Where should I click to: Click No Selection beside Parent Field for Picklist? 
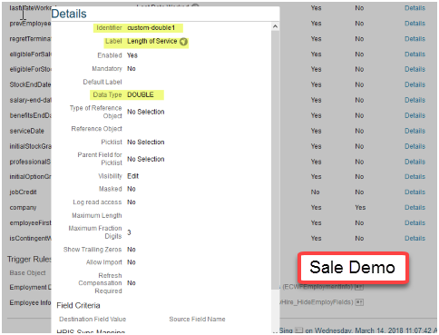pyautogui.click(x=146, y=159)
